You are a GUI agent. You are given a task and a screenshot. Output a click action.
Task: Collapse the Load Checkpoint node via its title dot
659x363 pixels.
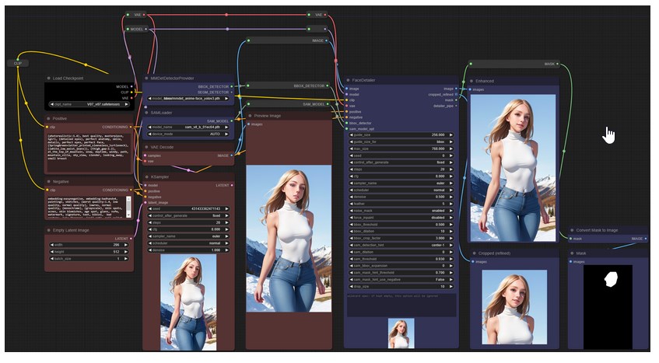click(x=49, y=79)
